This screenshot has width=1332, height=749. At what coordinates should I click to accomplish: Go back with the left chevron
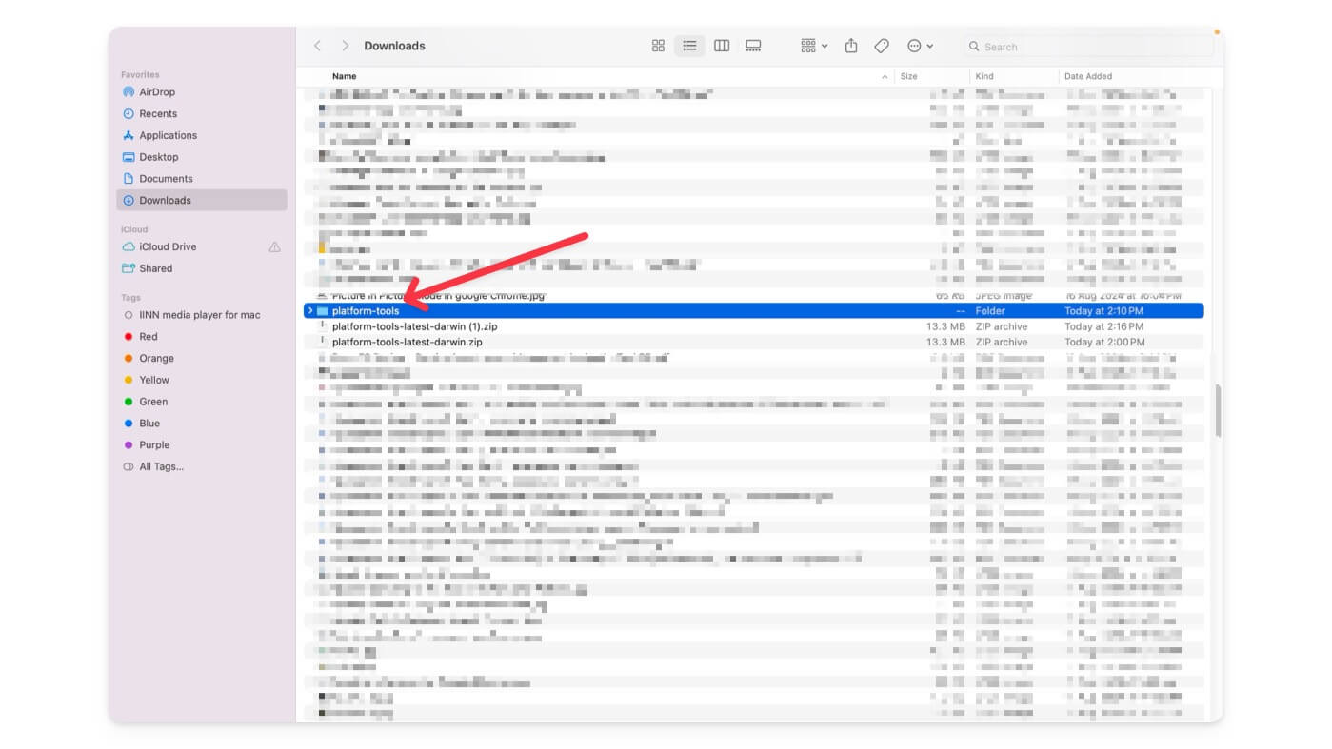click(318, 46)
